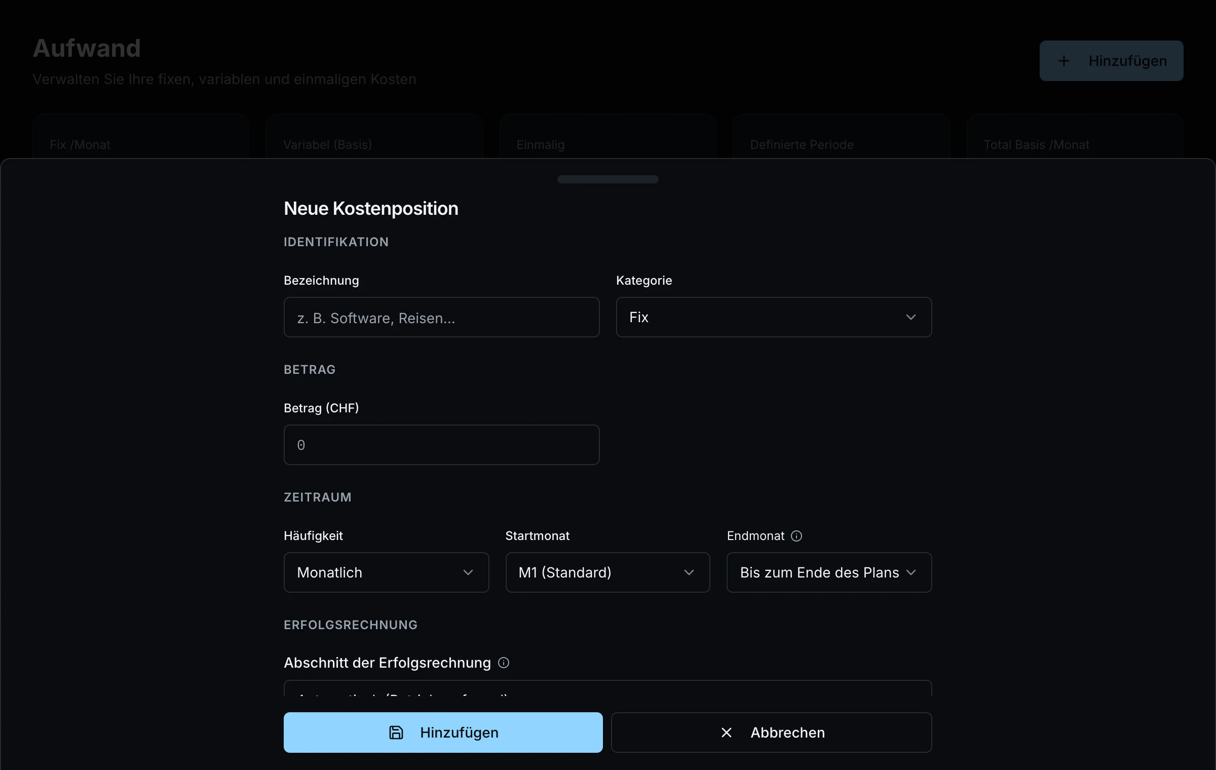
Task: Click the Fix /Monat summary card
Action: click(140, 137)
